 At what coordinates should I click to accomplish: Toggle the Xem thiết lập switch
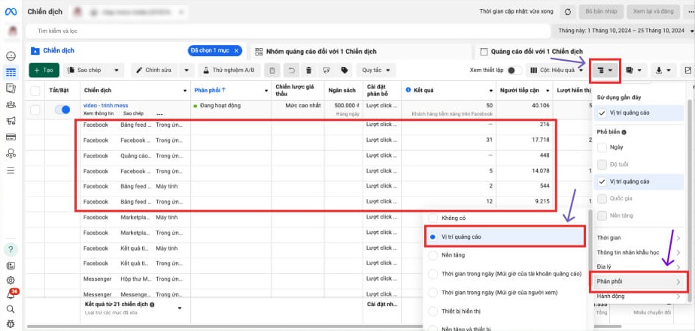click(x=515, y=70)
